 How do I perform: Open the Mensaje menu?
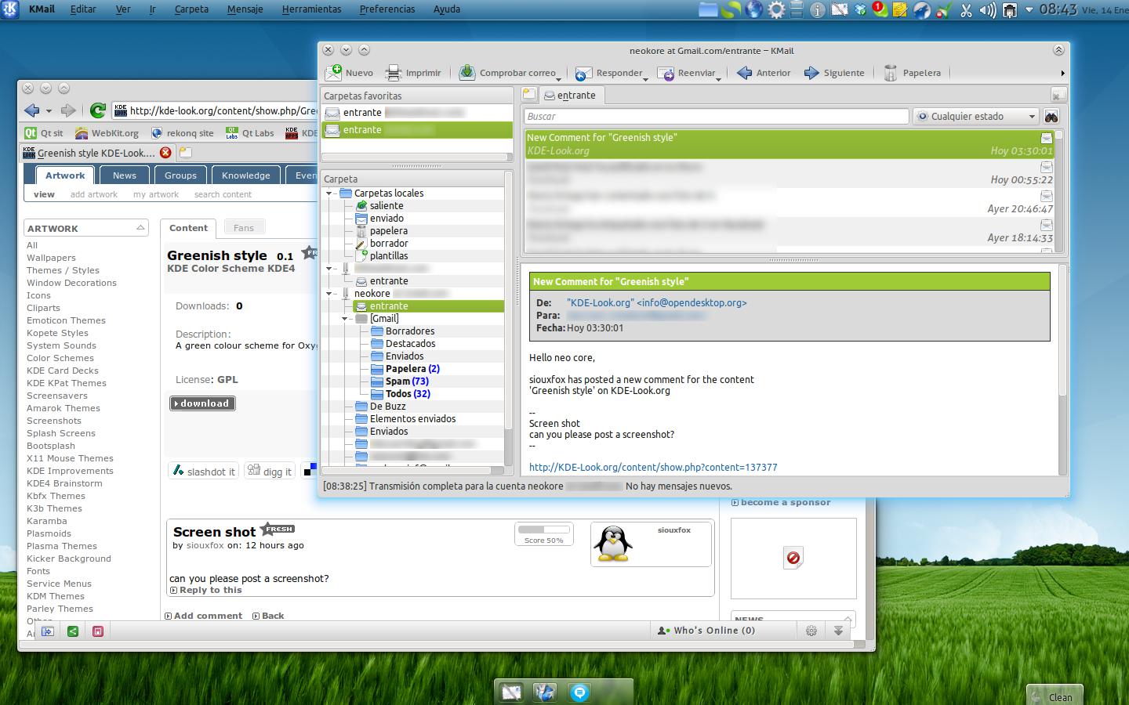[x=245, y=9]
